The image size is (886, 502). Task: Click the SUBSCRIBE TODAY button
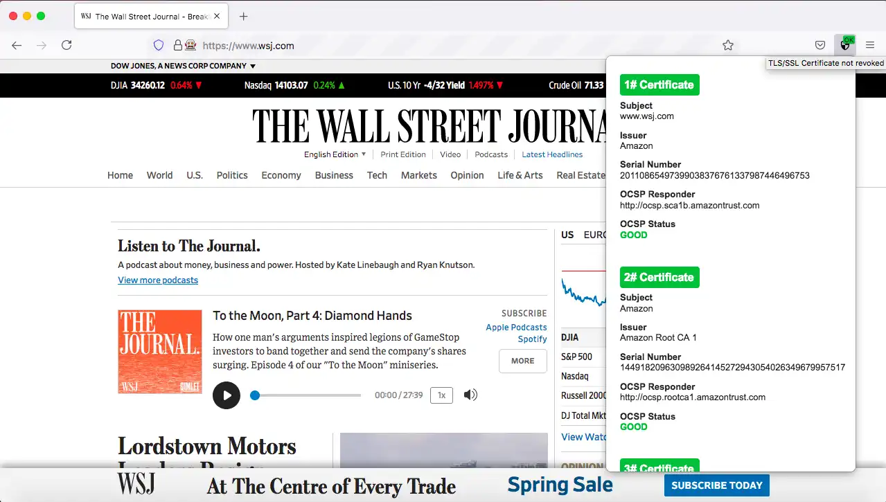click(717, 485)
